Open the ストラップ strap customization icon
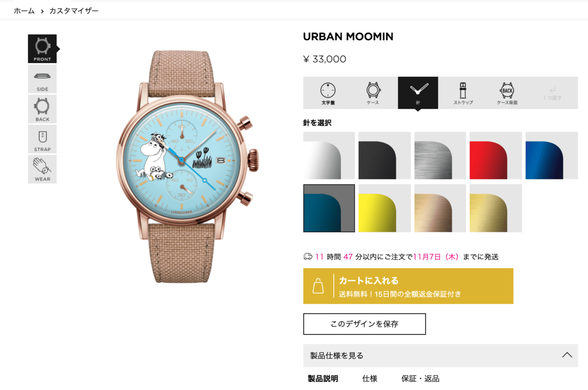This screenshot has height=390, width=588. point(463,93)
